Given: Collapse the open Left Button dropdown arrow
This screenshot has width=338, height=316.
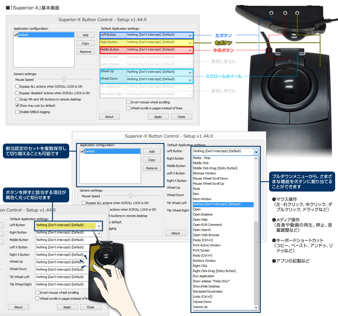Looking at the screenshot, I should [x=256, y=152].
